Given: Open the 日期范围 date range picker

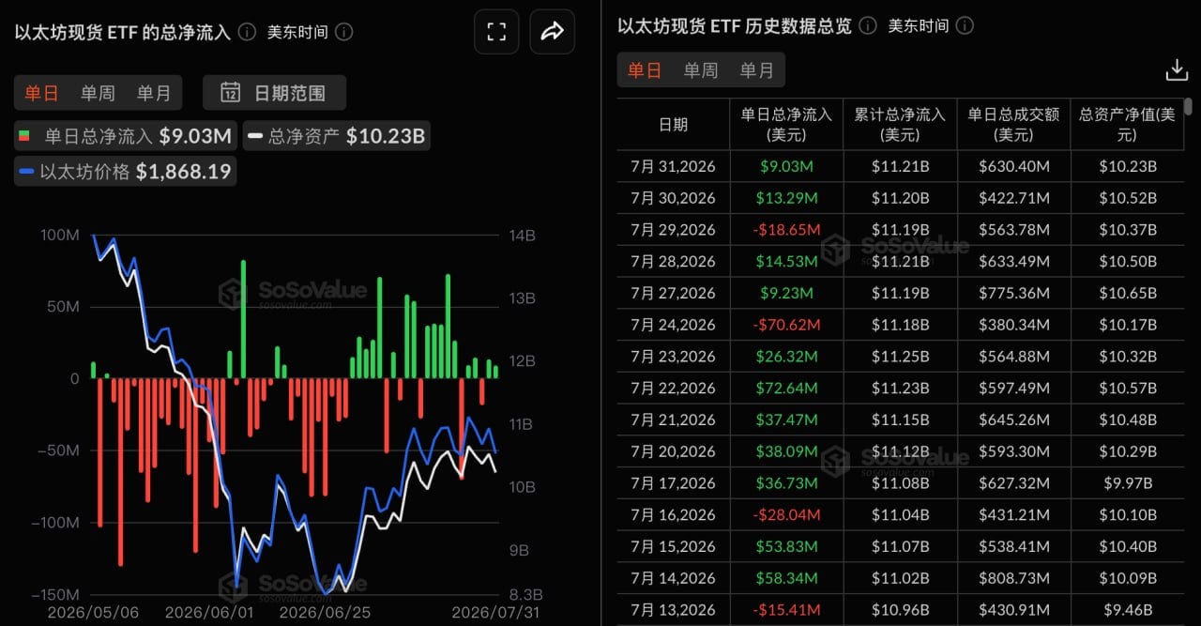Looking at the screenshot, I should point(275,92).
